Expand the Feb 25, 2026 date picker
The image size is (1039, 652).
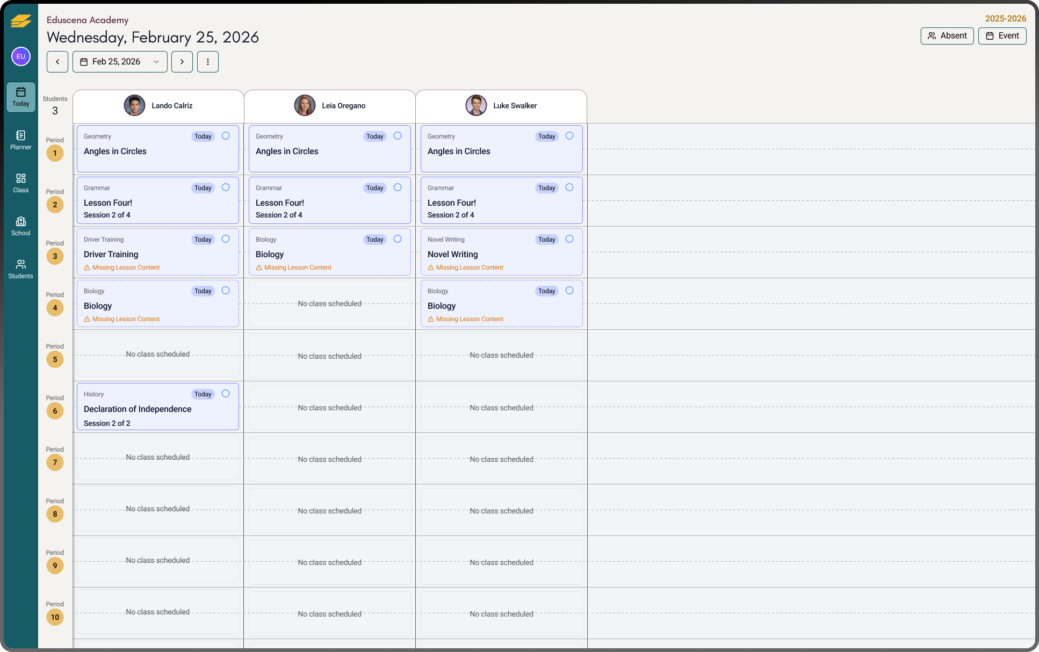120,62
